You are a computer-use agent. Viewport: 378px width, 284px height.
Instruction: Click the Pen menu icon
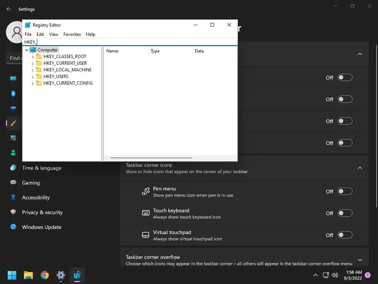click(145, 191)
